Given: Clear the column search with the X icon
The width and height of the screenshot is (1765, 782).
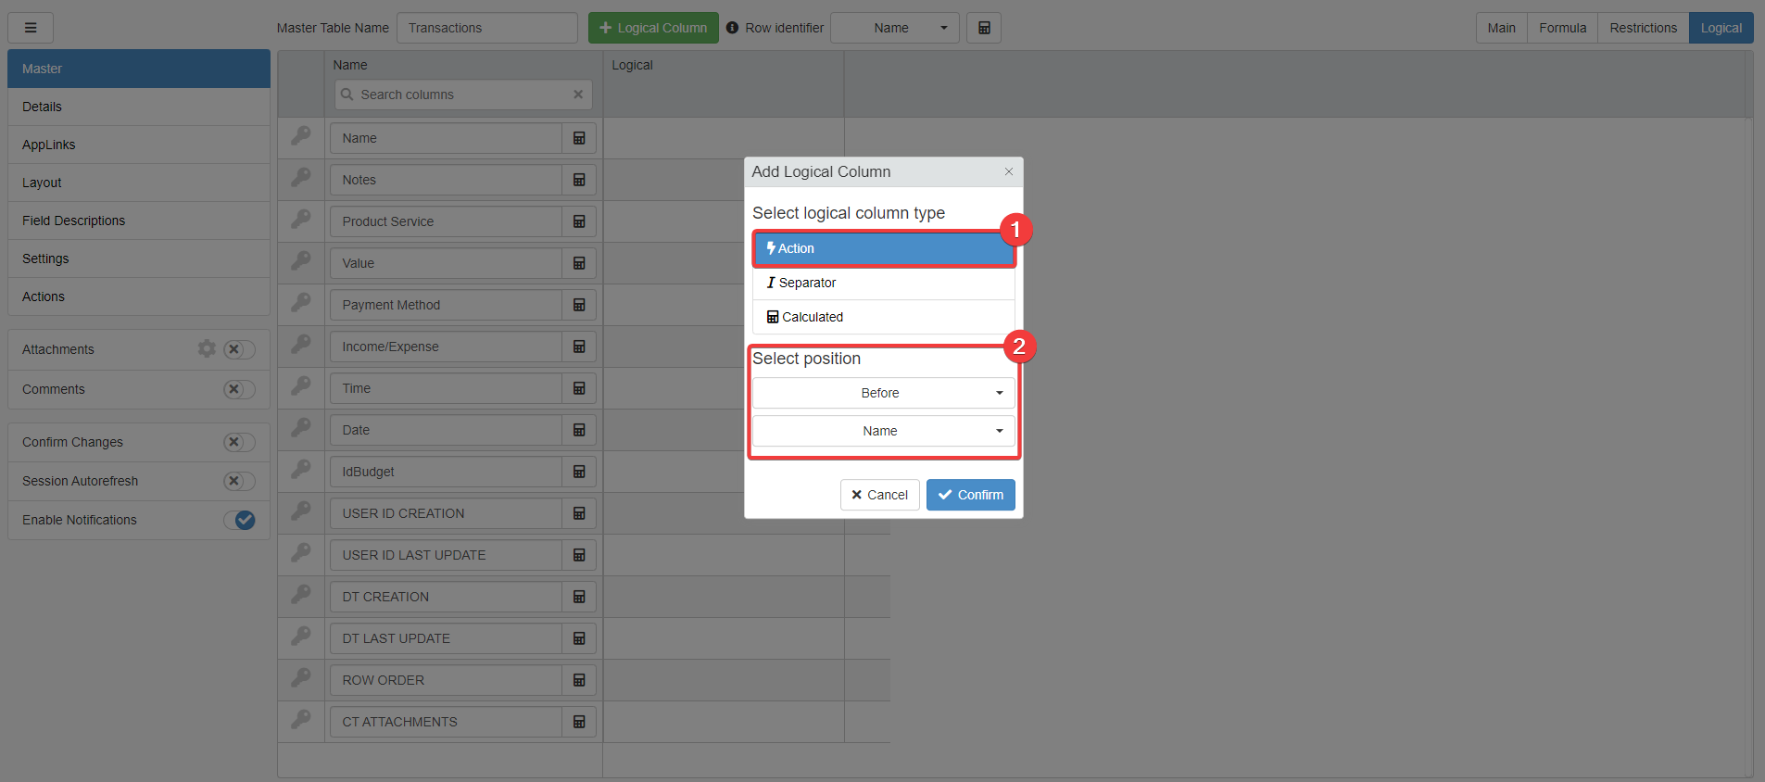Looking at the screenshot, I should [578, 95].
